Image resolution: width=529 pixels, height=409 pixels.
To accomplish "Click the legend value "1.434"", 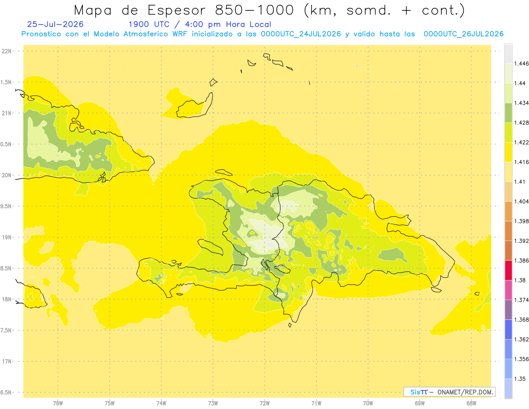I will tap(522, 103).
